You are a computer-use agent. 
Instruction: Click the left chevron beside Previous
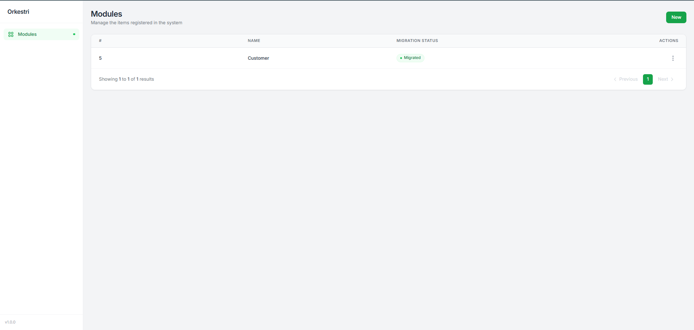coord(615,79)
